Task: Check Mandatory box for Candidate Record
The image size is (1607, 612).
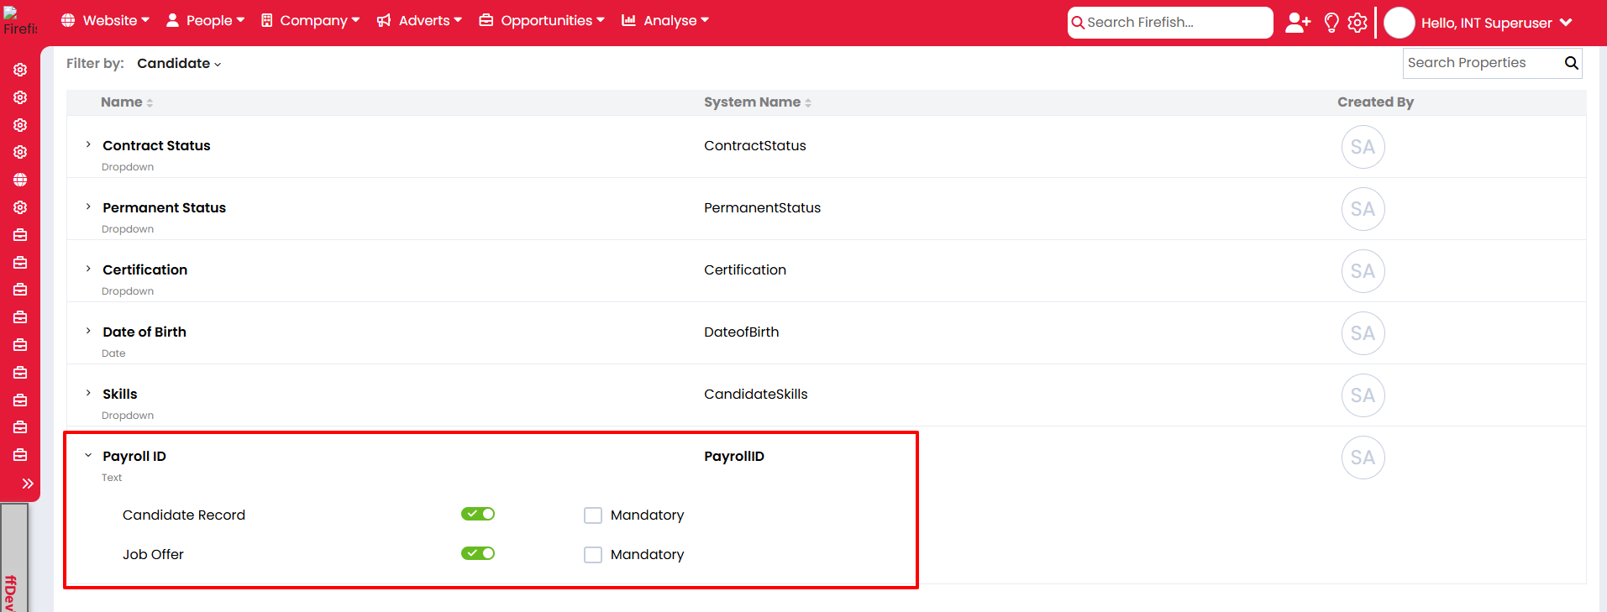Action: pos(593,515)
